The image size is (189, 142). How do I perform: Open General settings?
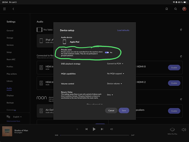(x=10, y=31)
